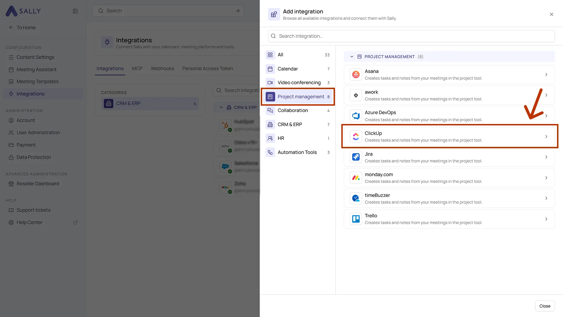Click the All category grid icon
563x317 pixels.
click(270, 55)
